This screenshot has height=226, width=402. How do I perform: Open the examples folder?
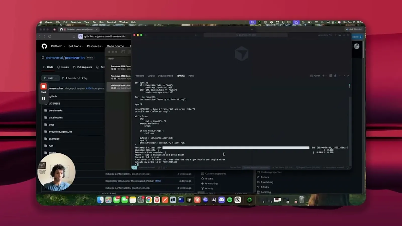pos(54,139)
